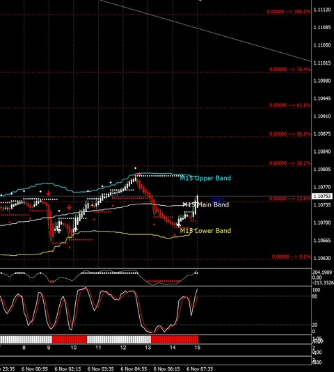This screenshot has height=372, width=334.
Task: Click the white trend-bar segment between periods 11 and 13
Action: point(119,339)
